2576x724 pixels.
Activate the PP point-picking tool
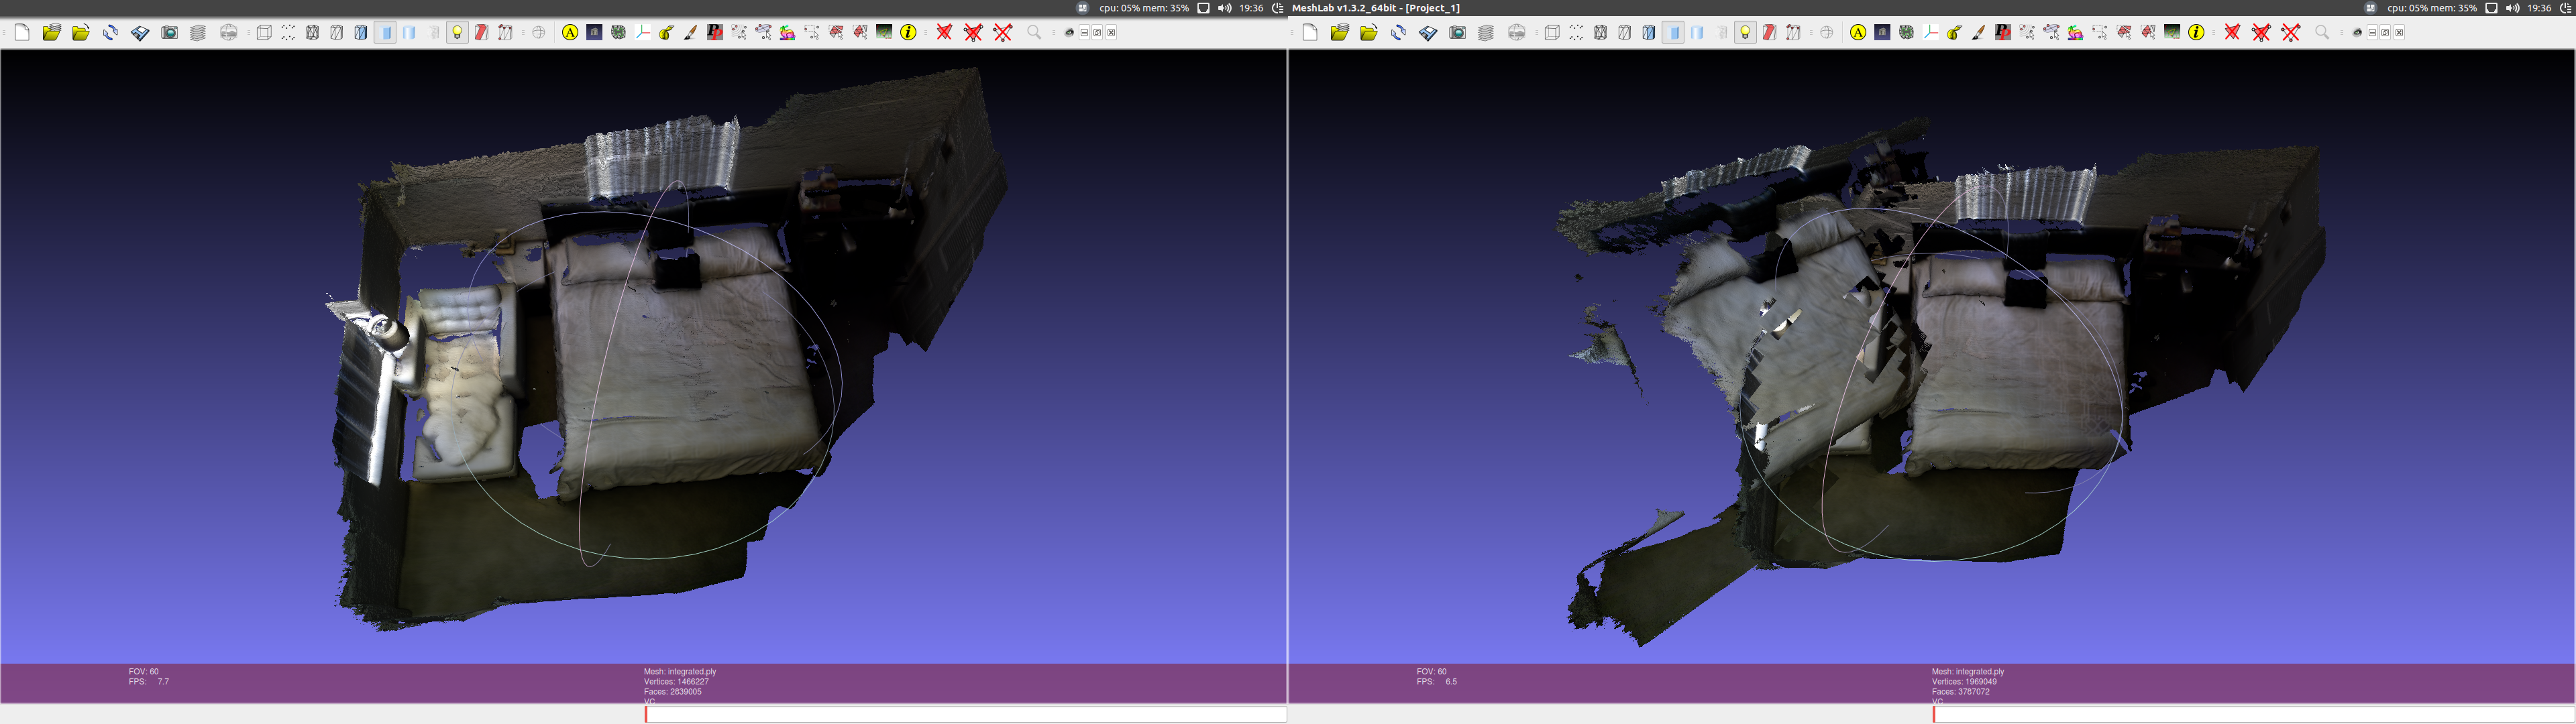pyautogui.click(x=714, y=32)
